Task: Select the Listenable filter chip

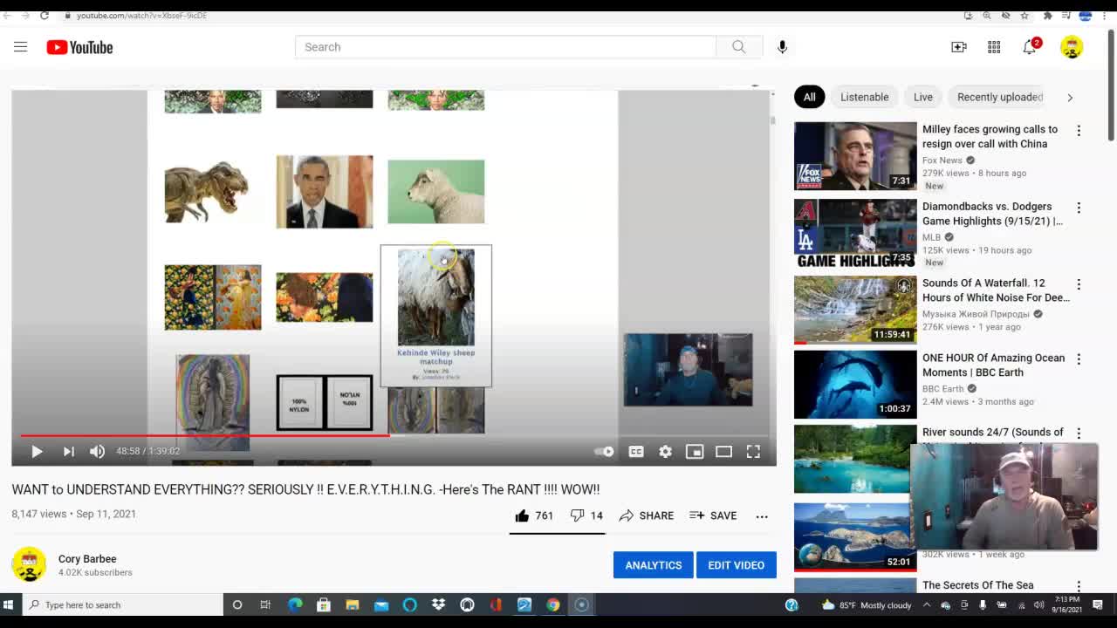Action: coord(865,97)
